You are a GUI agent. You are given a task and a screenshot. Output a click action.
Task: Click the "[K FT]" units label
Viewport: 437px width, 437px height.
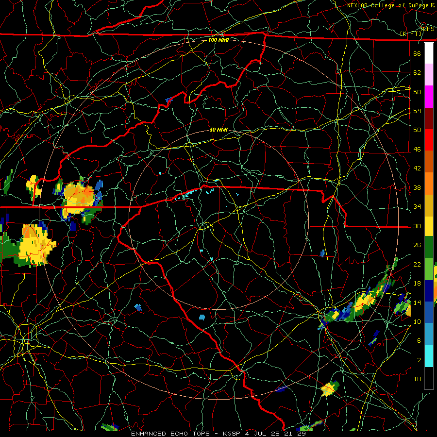tap(411, 34)
